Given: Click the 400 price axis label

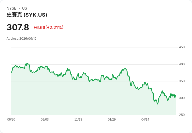Looking at the screenshot, I should pos(182,64).
